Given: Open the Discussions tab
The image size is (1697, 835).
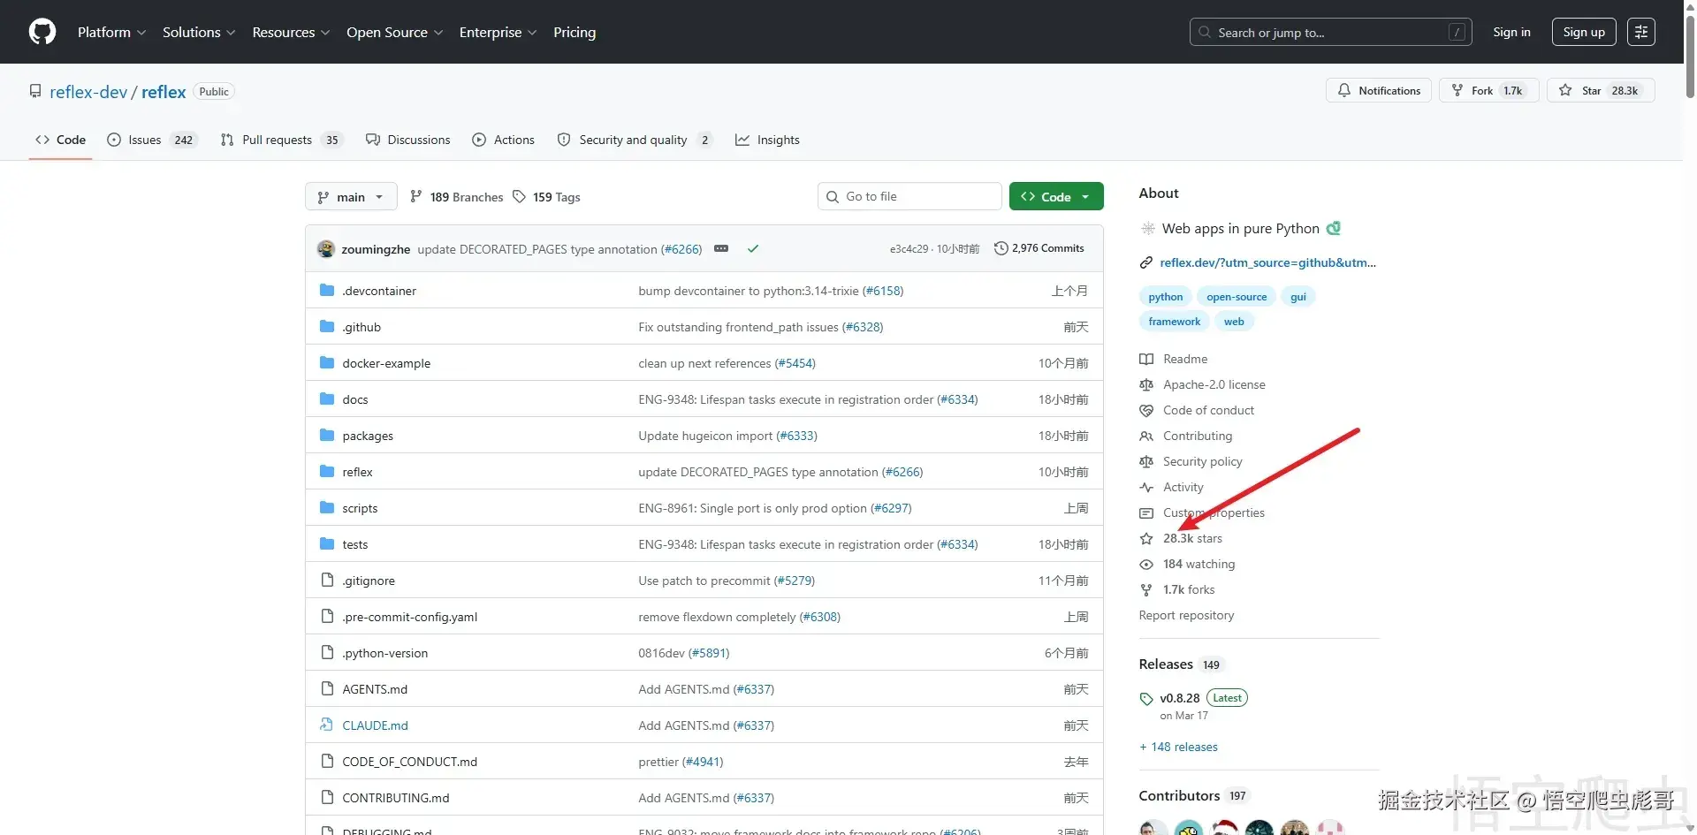Looking at the screenshot, I should click(407, 140).
